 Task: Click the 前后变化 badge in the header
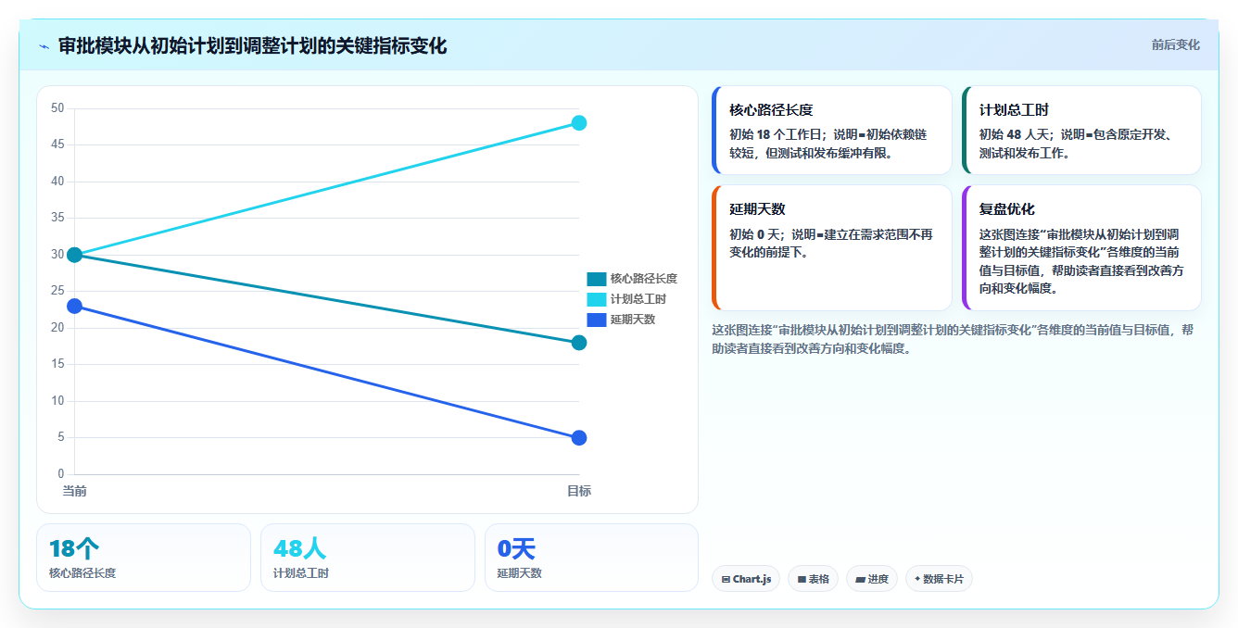tap(1175, 44)
